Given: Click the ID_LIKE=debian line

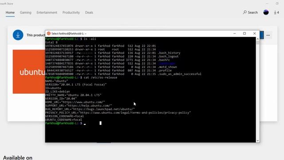Looking at the screenshot, I should click(58, 92).
